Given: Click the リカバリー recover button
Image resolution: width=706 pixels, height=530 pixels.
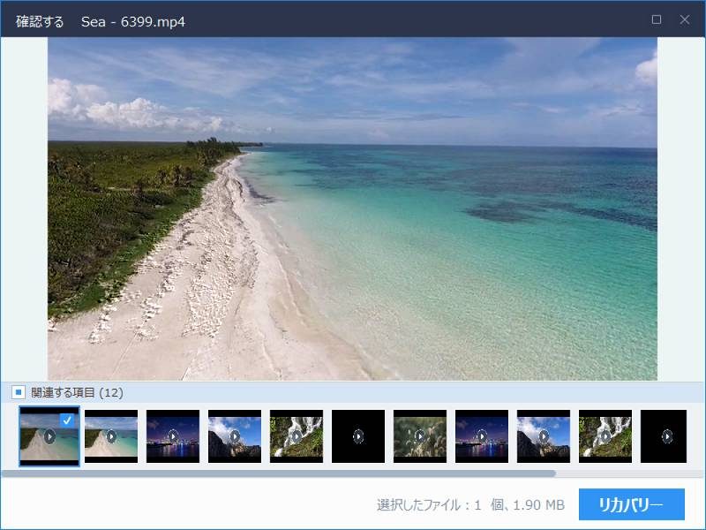Looking at the screenshot, I should click(x=632, y=504).
